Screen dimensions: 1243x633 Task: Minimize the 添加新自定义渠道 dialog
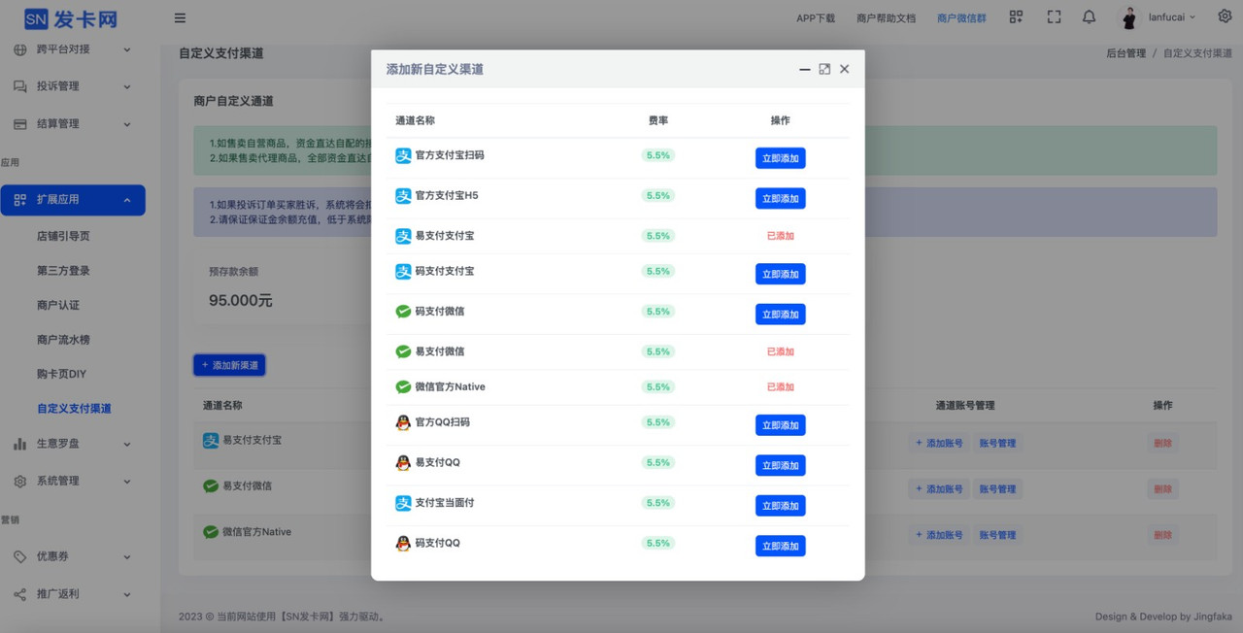[x=805, y=70]
